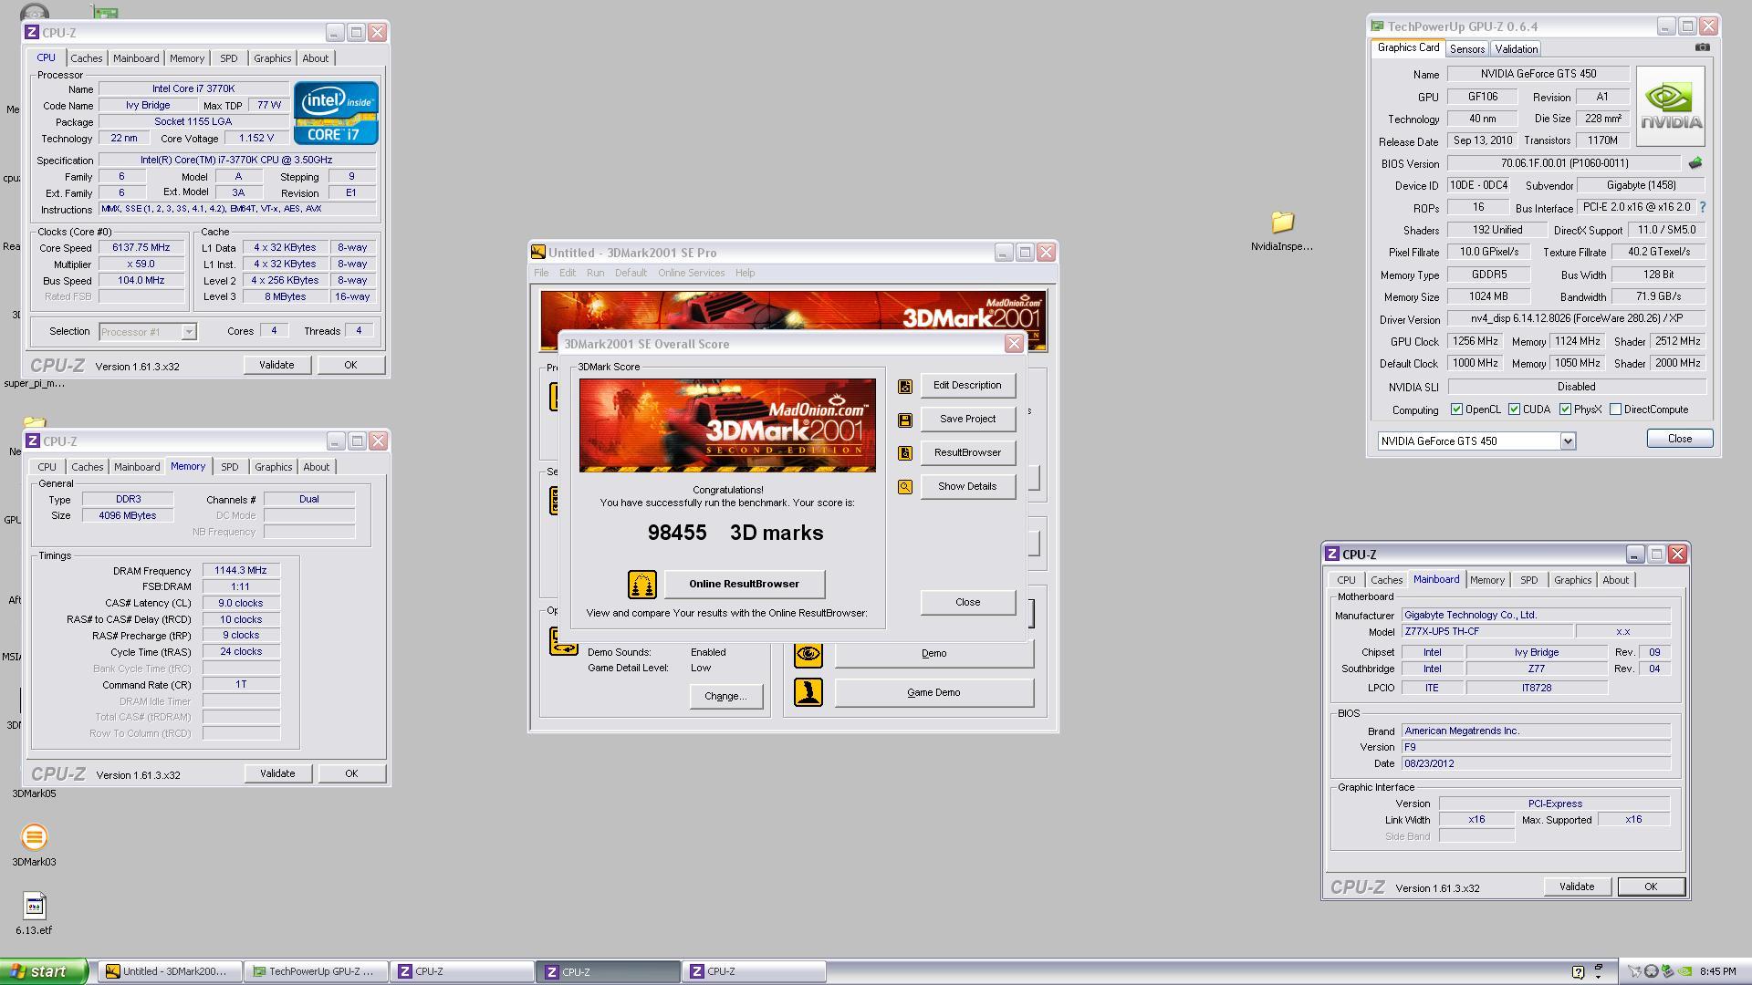Image resolution: width=1752 pixels, height=985 pixels.
Task: Click OK in CPU-Z Memory window
Action: click(351, 774)
